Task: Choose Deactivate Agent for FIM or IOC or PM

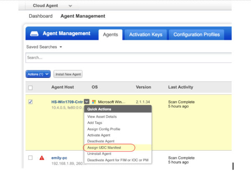Action: click(118, 160)
